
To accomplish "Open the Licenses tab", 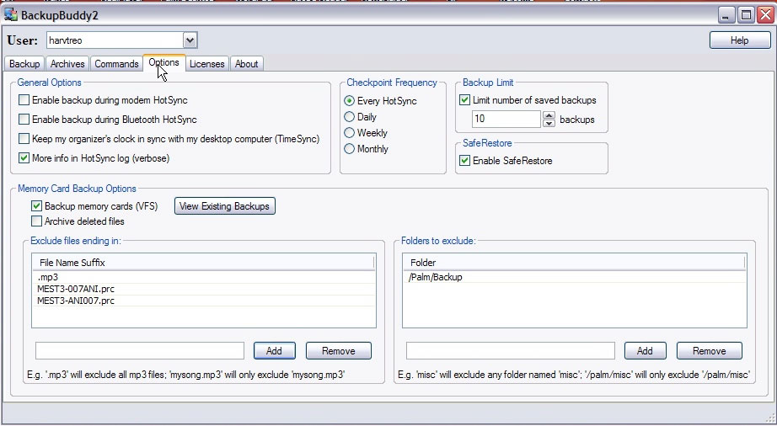I will click(206, 64).
